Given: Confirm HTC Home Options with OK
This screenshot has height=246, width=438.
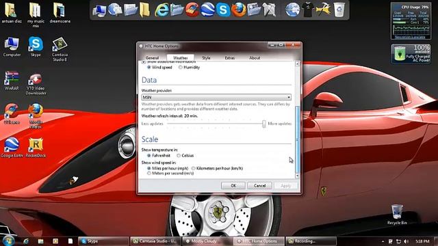Looking at the screenshot, I should click(233, 185).
